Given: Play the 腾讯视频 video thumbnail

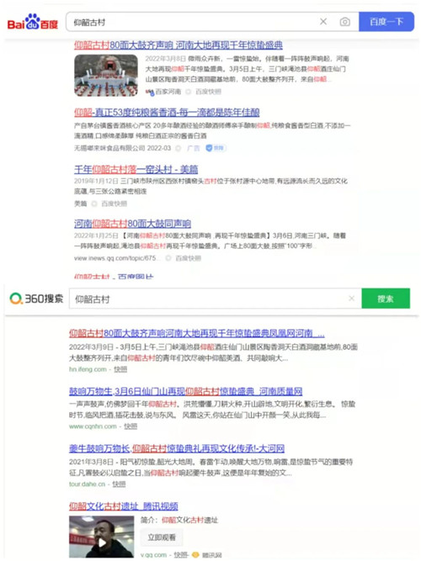Looking at the screenshot, I should (101, 537).
